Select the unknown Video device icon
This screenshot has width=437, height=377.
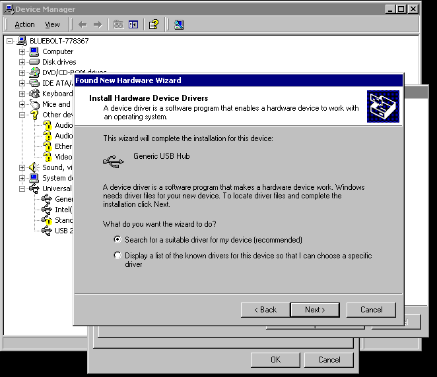coord(48,157)
